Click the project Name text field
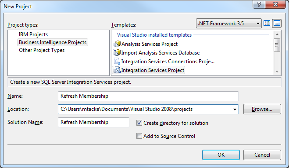 [x=148, y=96]
